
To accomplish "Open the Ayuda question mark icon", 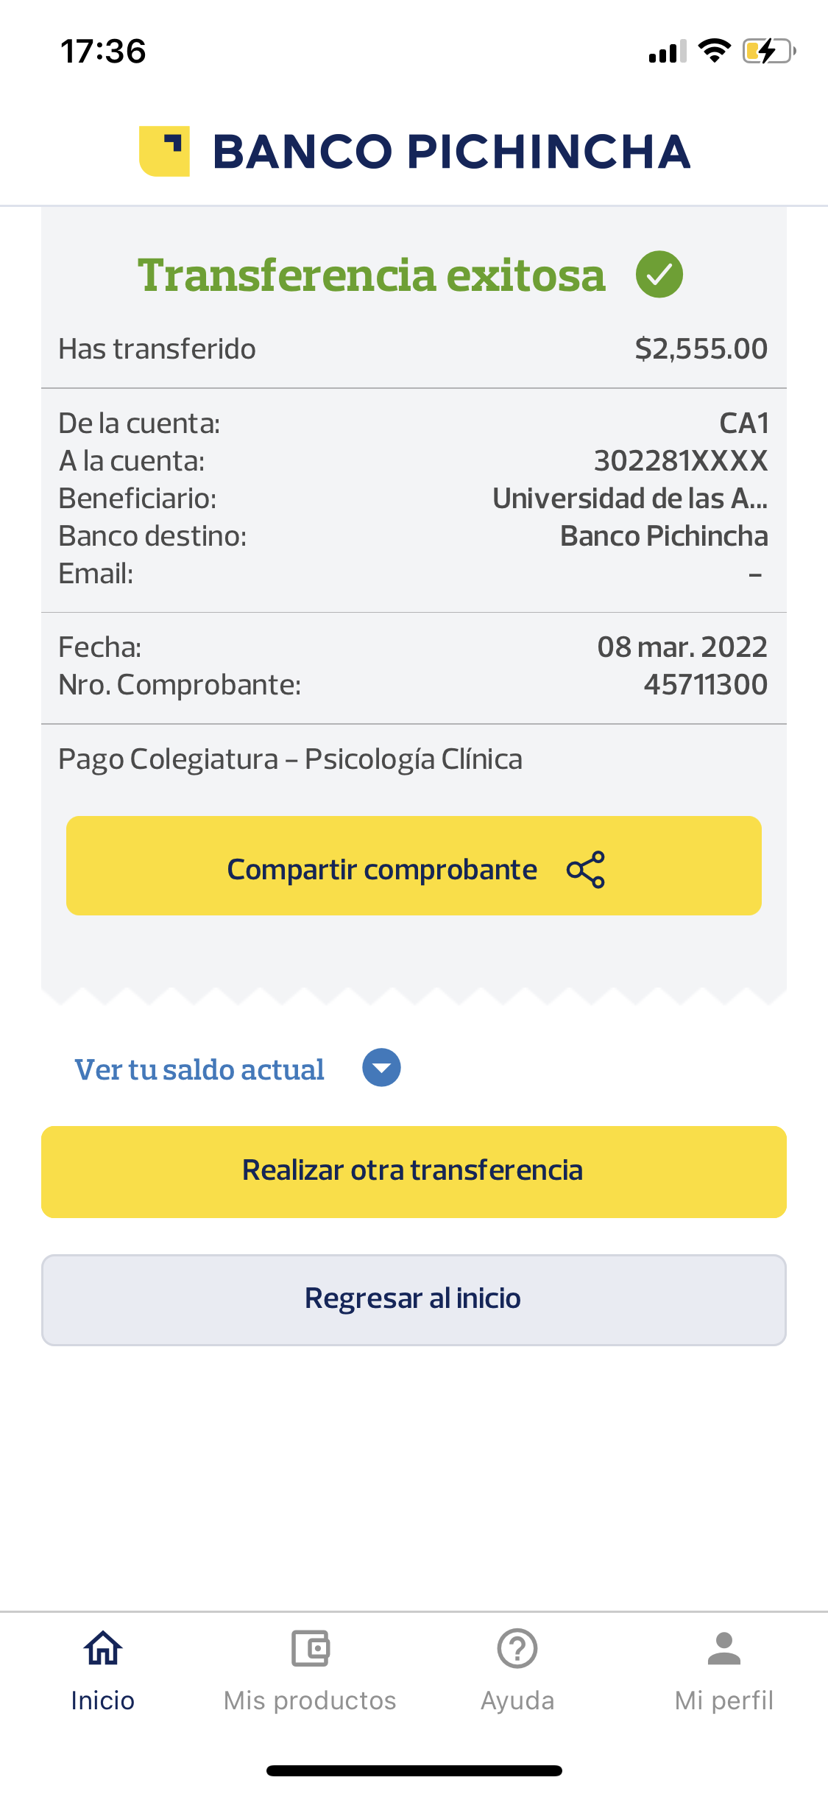I will click(x=517, y=1648).
